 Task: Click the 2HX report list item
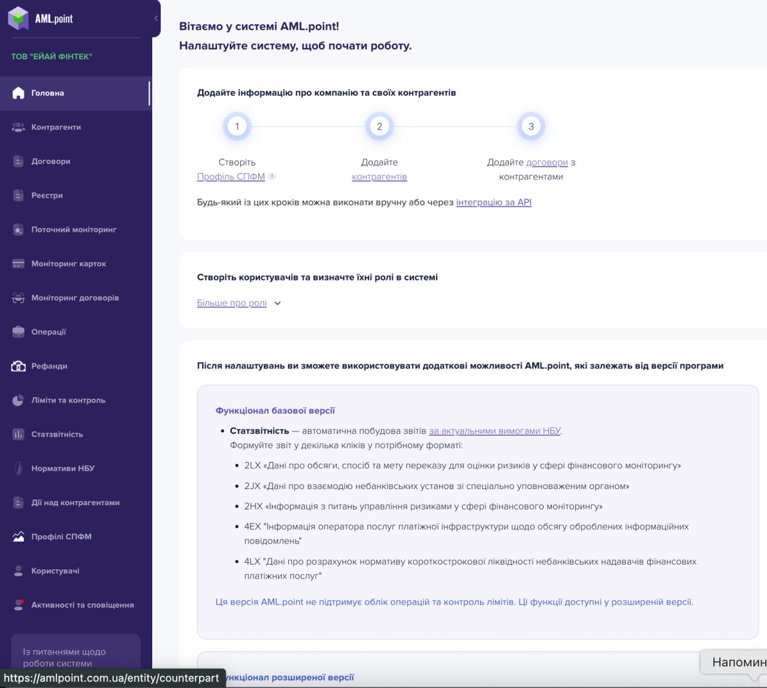[423, 506]
